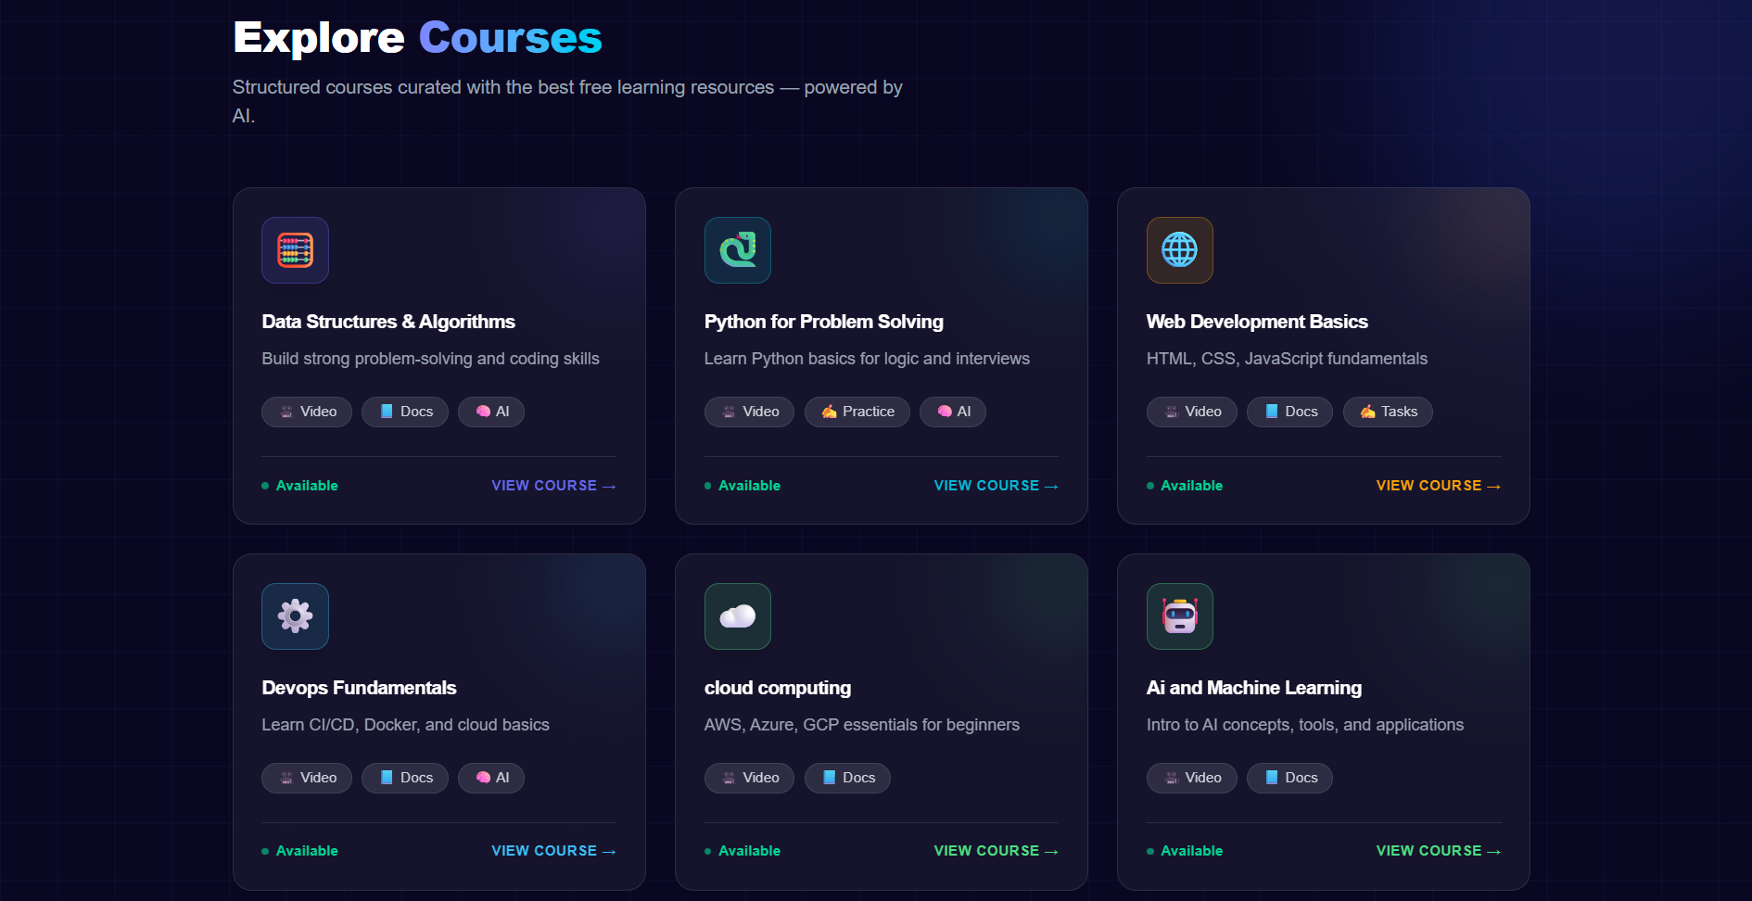View the Python for Problem Solving course
Image resolution: width=1752 pixels, height=901 pixels.
[995, 485]
